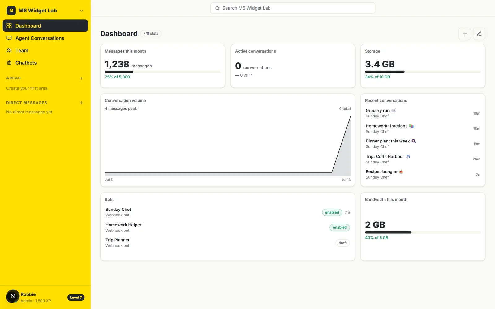
Task: Click the food emoji on Recipe: lasagne
Action: click(x=401, y=172)
